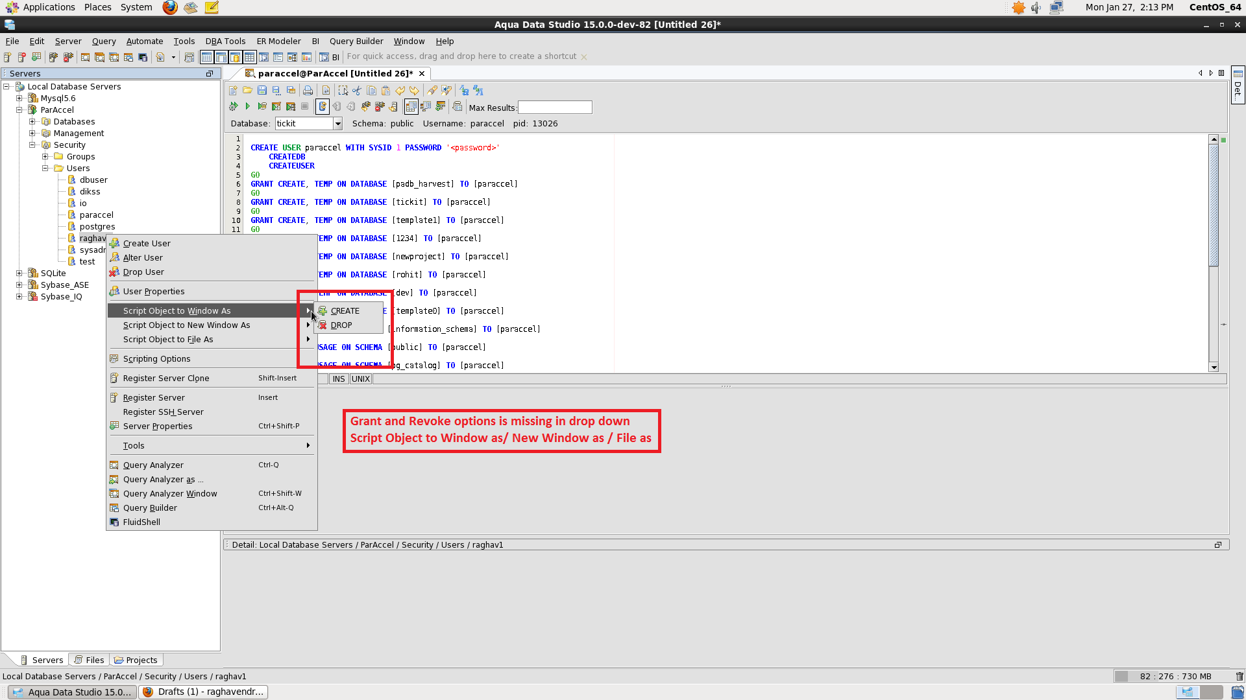Image resolution: width=1246 pixels, height=700 pixels.
Task: Switch to the Files tab
Action: point(89,660)
